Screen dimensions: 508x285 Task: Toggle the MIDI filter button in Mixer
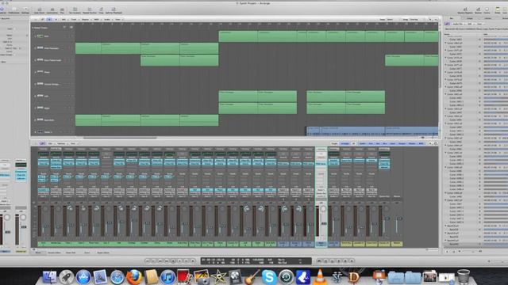(421, 143)
